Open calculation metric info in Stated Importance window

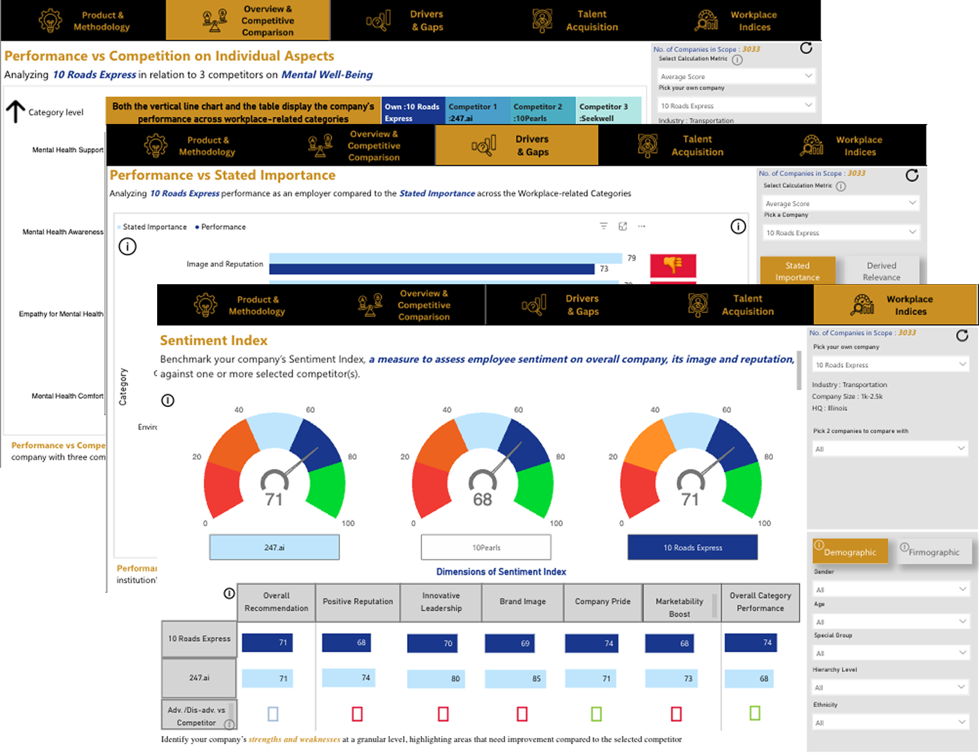(841, 186)
